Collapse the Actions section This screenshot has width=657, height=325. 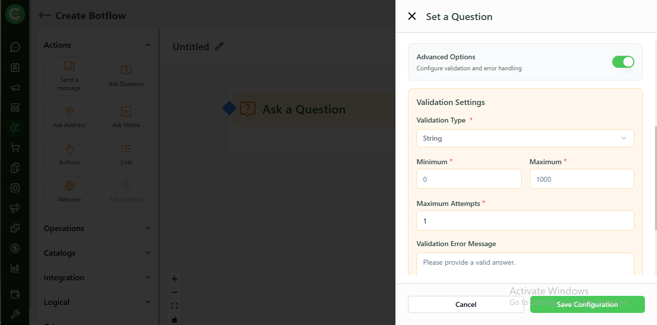click(147, 45)
